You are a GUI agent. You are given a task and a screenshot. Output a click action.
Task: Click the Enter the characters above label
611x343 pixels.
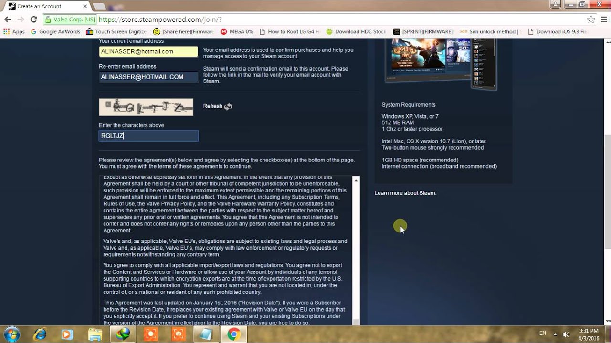(x=131, y=125)
